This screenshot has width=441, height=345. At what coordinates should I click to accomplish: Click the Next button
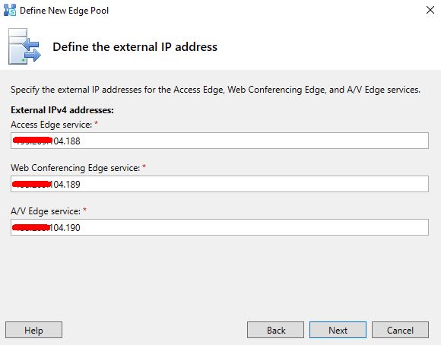click(338, 330)
